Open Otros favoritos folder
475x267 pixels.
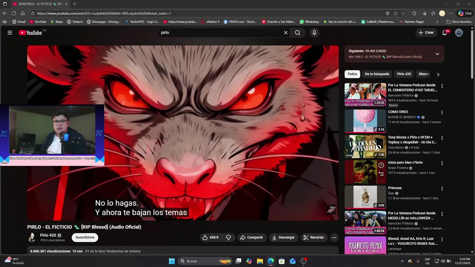[459, 22]
